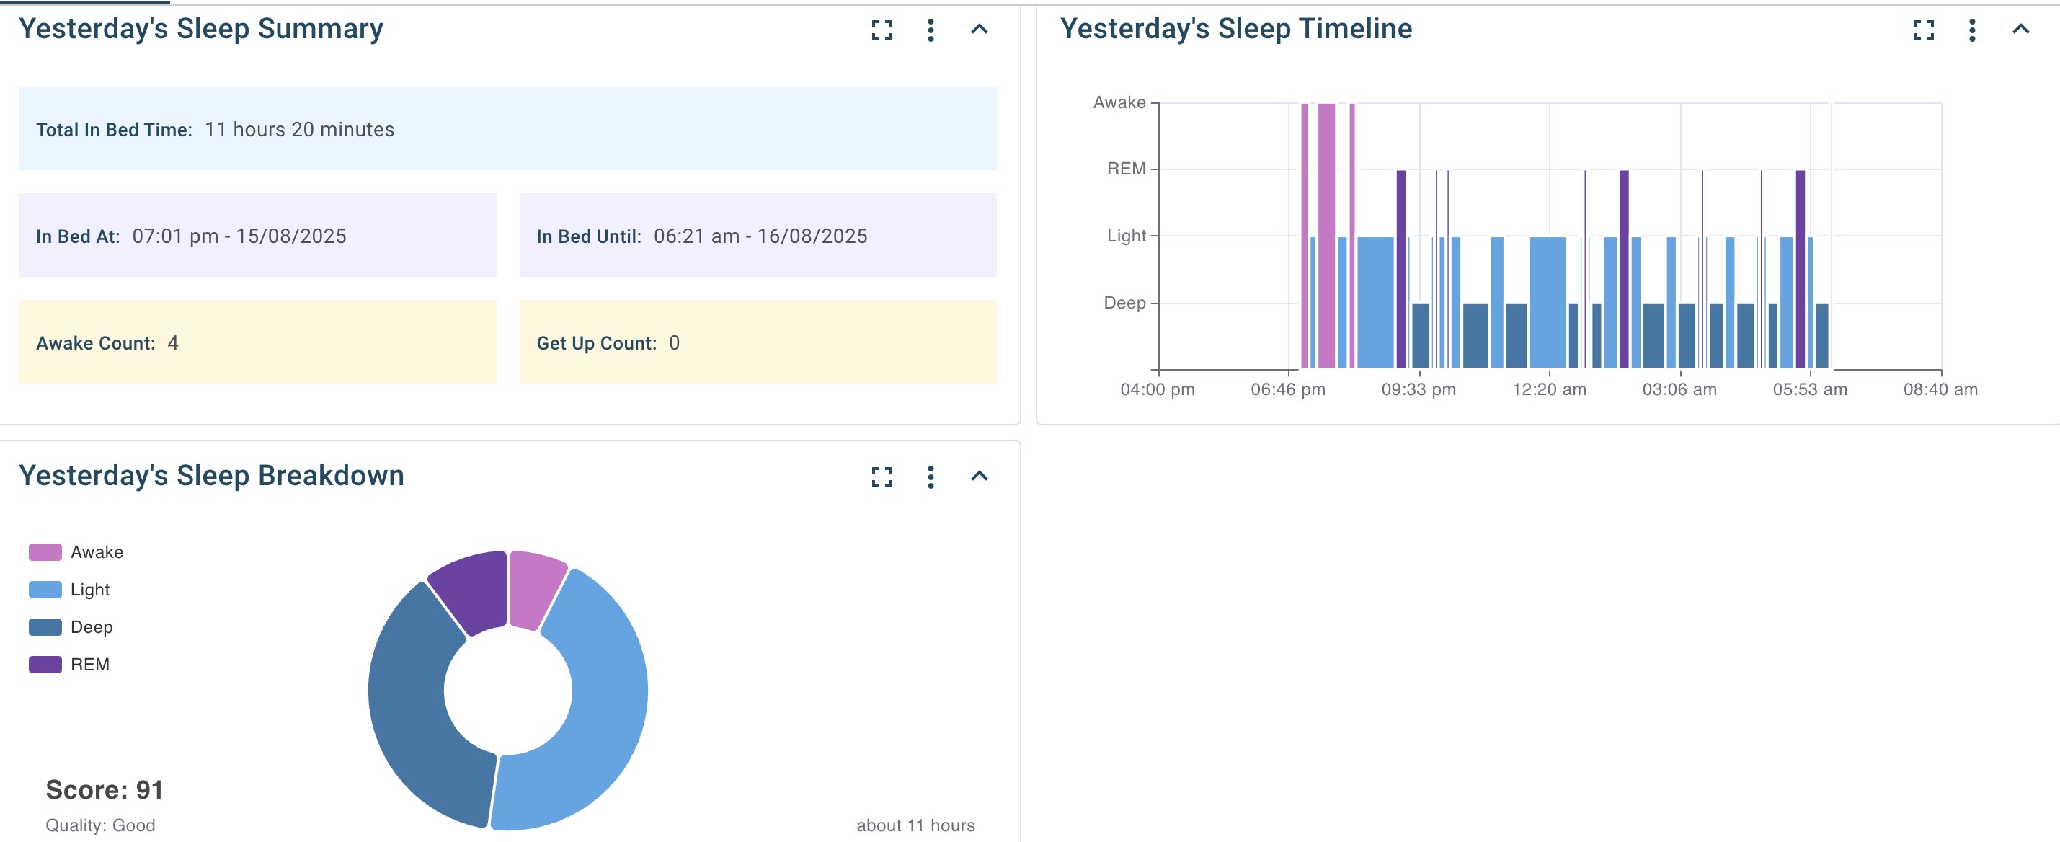Expand Yesterday's Sleep Timeline to fullscreen
The height and width of the screenshot is (842, 2060).
pos(1922,32)
